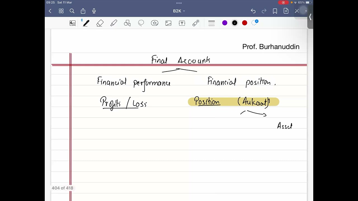Go back using the top-left chevron
Image resolution: width=358 pixels, height=201 pixels.
click(50, 11)
